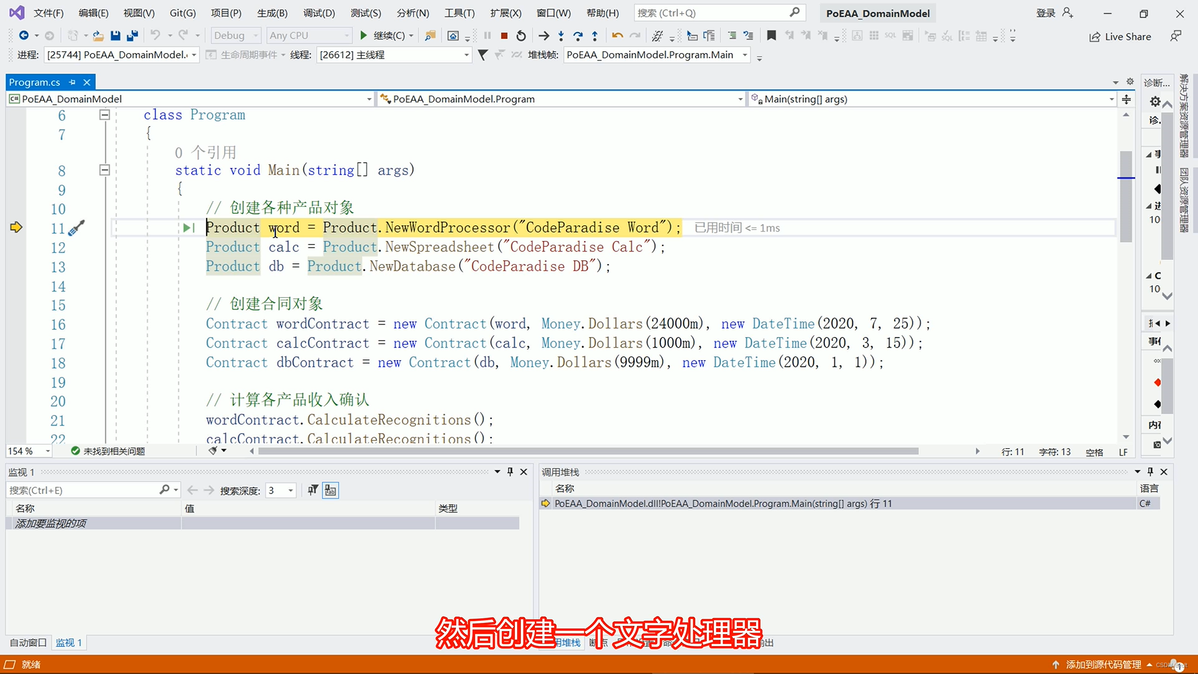This screenshot has height=674, width=1198.
Task: Click the restart debugging icon
Action: pyautogui.click(x=521, y=36)
